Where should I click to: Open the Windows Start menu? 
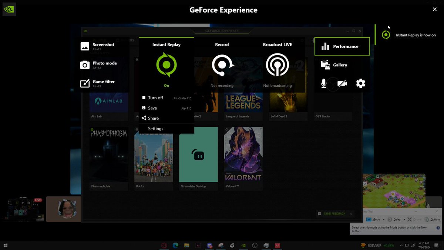pyautogui.click(x=5, y=245)
